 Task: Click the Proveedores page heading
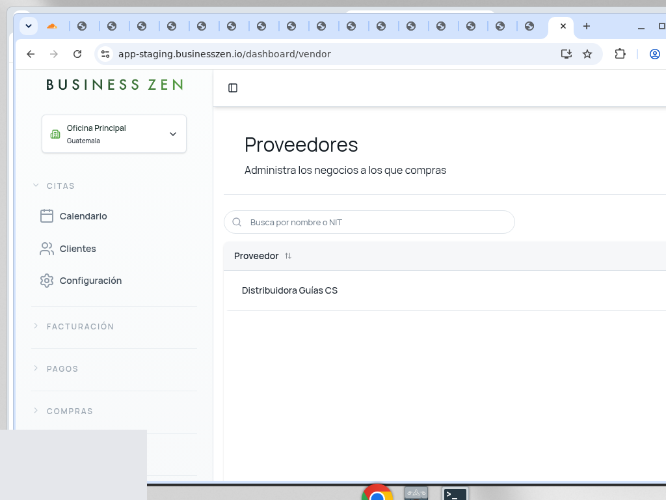tap(301, 145)
